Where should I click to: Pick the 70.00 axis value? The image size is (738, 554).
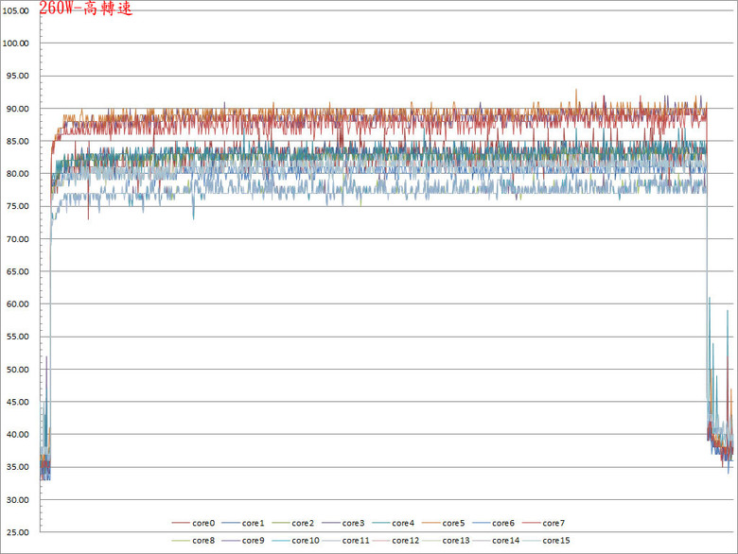tap(17, 239)
